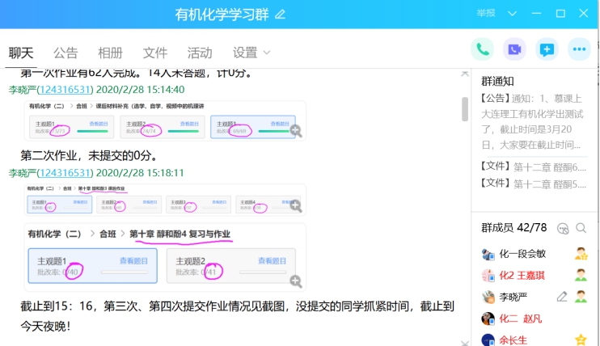Click the icon left of member search
This screenshot has height=346, width=600.
pyautogui.click(x=563, y=229)
